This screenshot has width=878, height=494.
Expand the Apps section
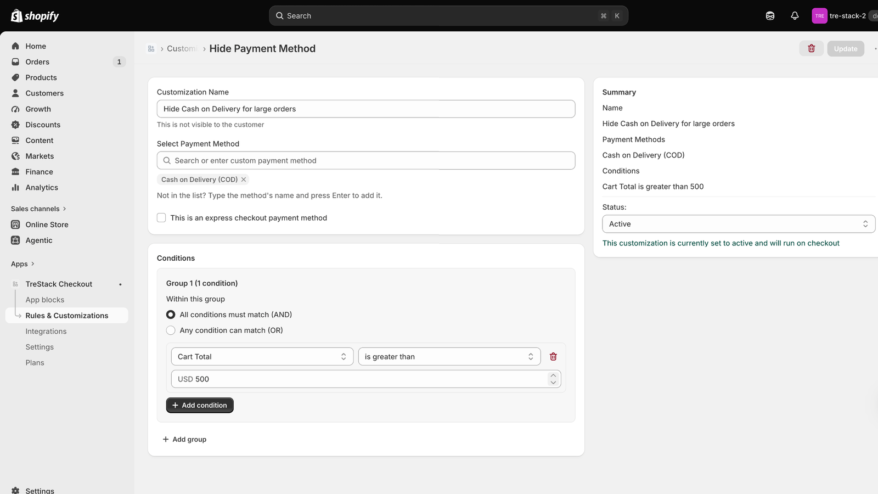22,264
